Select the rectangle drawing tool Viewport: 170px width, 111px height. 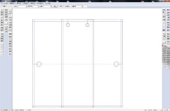point(10,12)
